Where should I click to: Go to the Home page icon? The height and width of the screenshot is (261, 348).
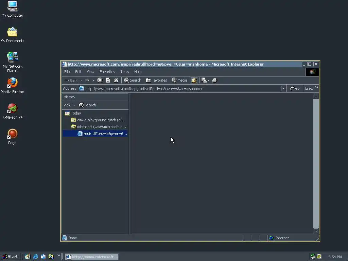(x=116, y=80)
